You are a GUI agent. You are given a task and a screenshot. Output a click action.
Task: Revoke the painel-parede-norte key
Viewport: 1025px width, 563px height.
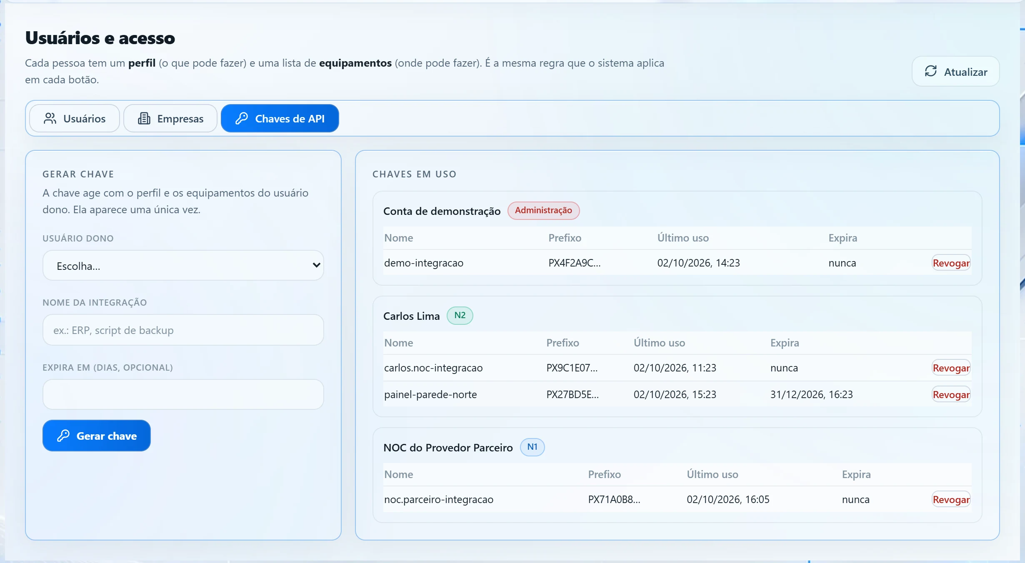951,394
